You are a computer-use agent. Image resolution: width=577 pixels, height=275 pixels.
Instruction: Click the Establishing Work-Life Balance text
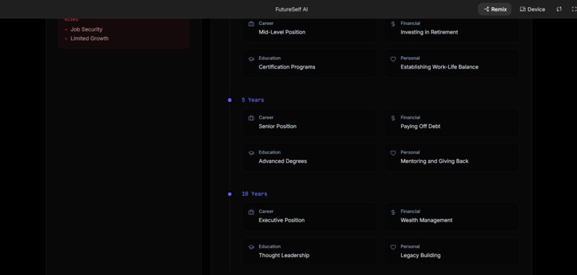click(x=440, y=67)
